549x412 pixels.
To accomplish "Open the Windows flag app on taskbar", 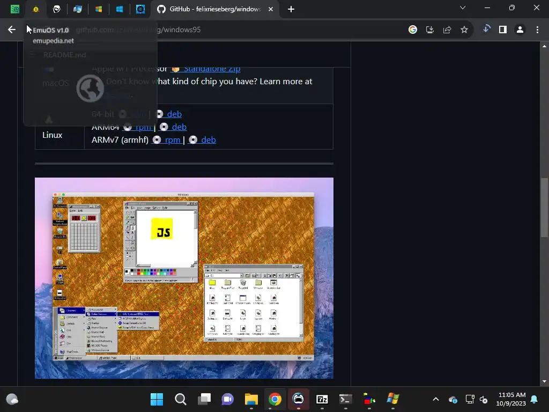I will click(x=393, y=399).
